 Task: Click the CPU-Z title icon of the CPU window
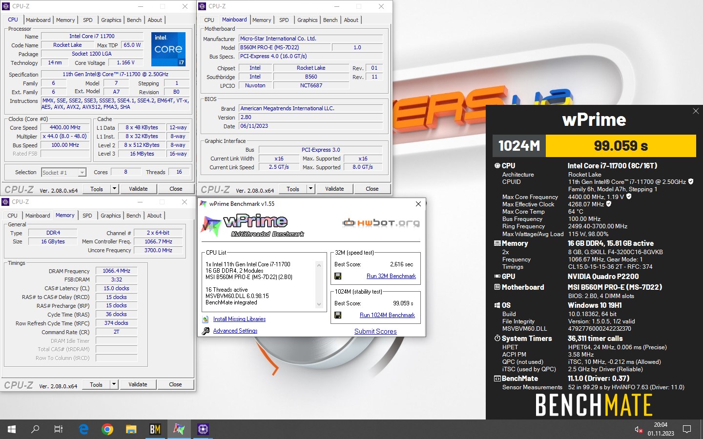6,6
